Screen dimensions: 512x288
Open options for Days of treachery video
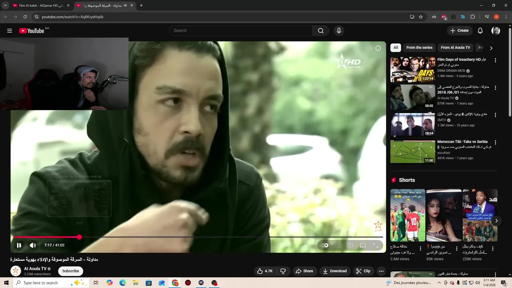(x=495, y=60)
